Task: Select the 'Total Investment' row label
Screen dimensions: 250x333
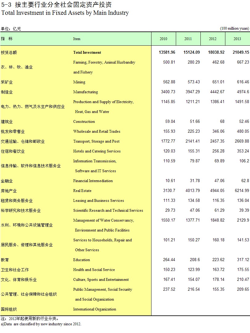Action: [x=87, y=52]
